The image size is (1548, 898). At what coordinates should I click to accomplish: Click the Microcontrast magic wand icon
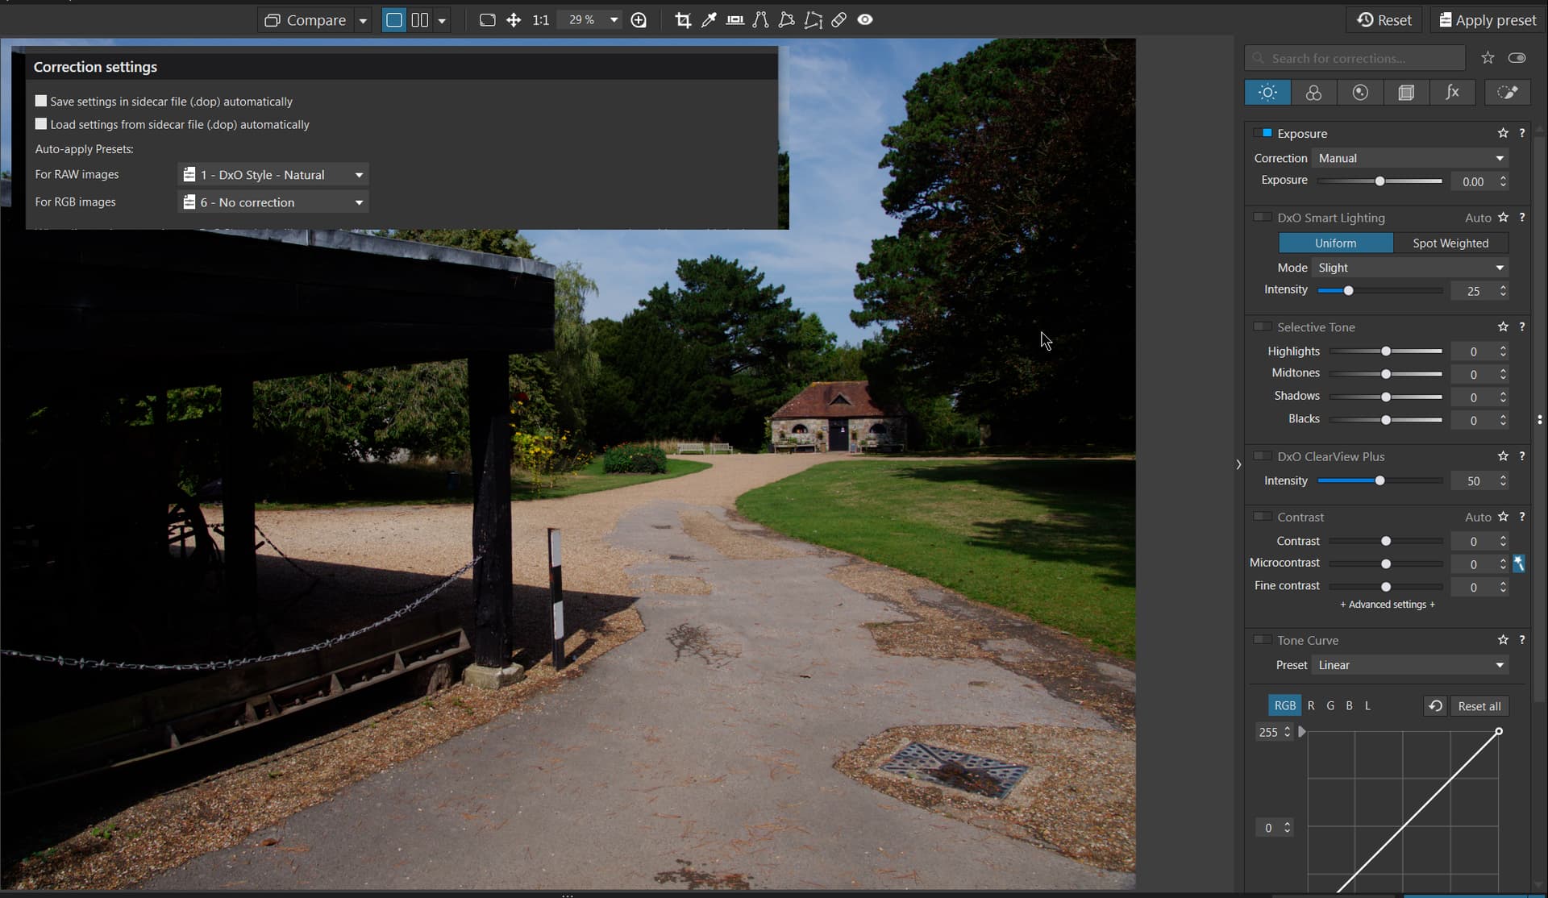[1518, 563]
